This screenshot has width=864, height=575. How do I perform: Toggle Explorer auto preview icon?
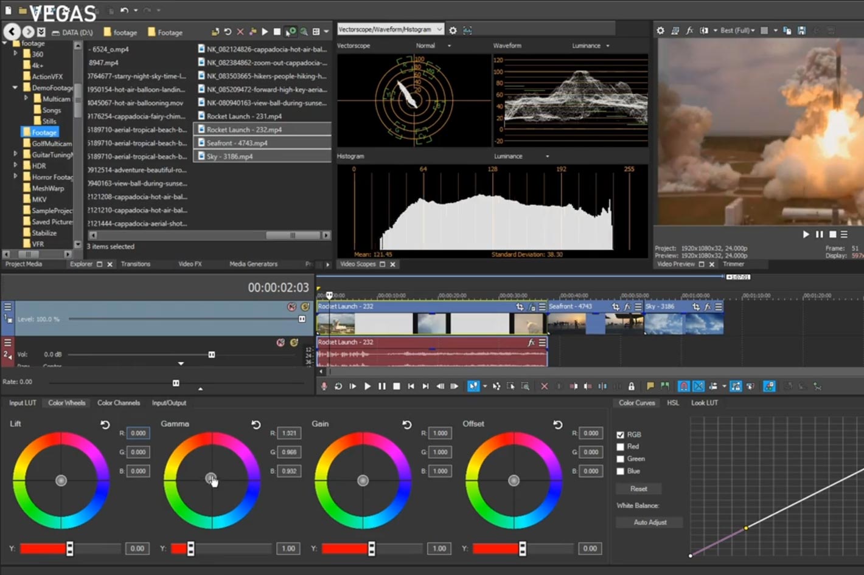point(290,32)
